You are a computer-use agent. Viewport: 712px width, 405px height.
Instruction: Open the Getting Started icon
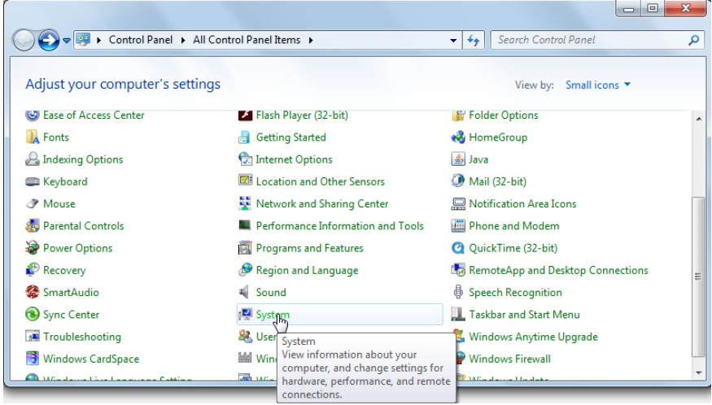[x=245, y=137]
